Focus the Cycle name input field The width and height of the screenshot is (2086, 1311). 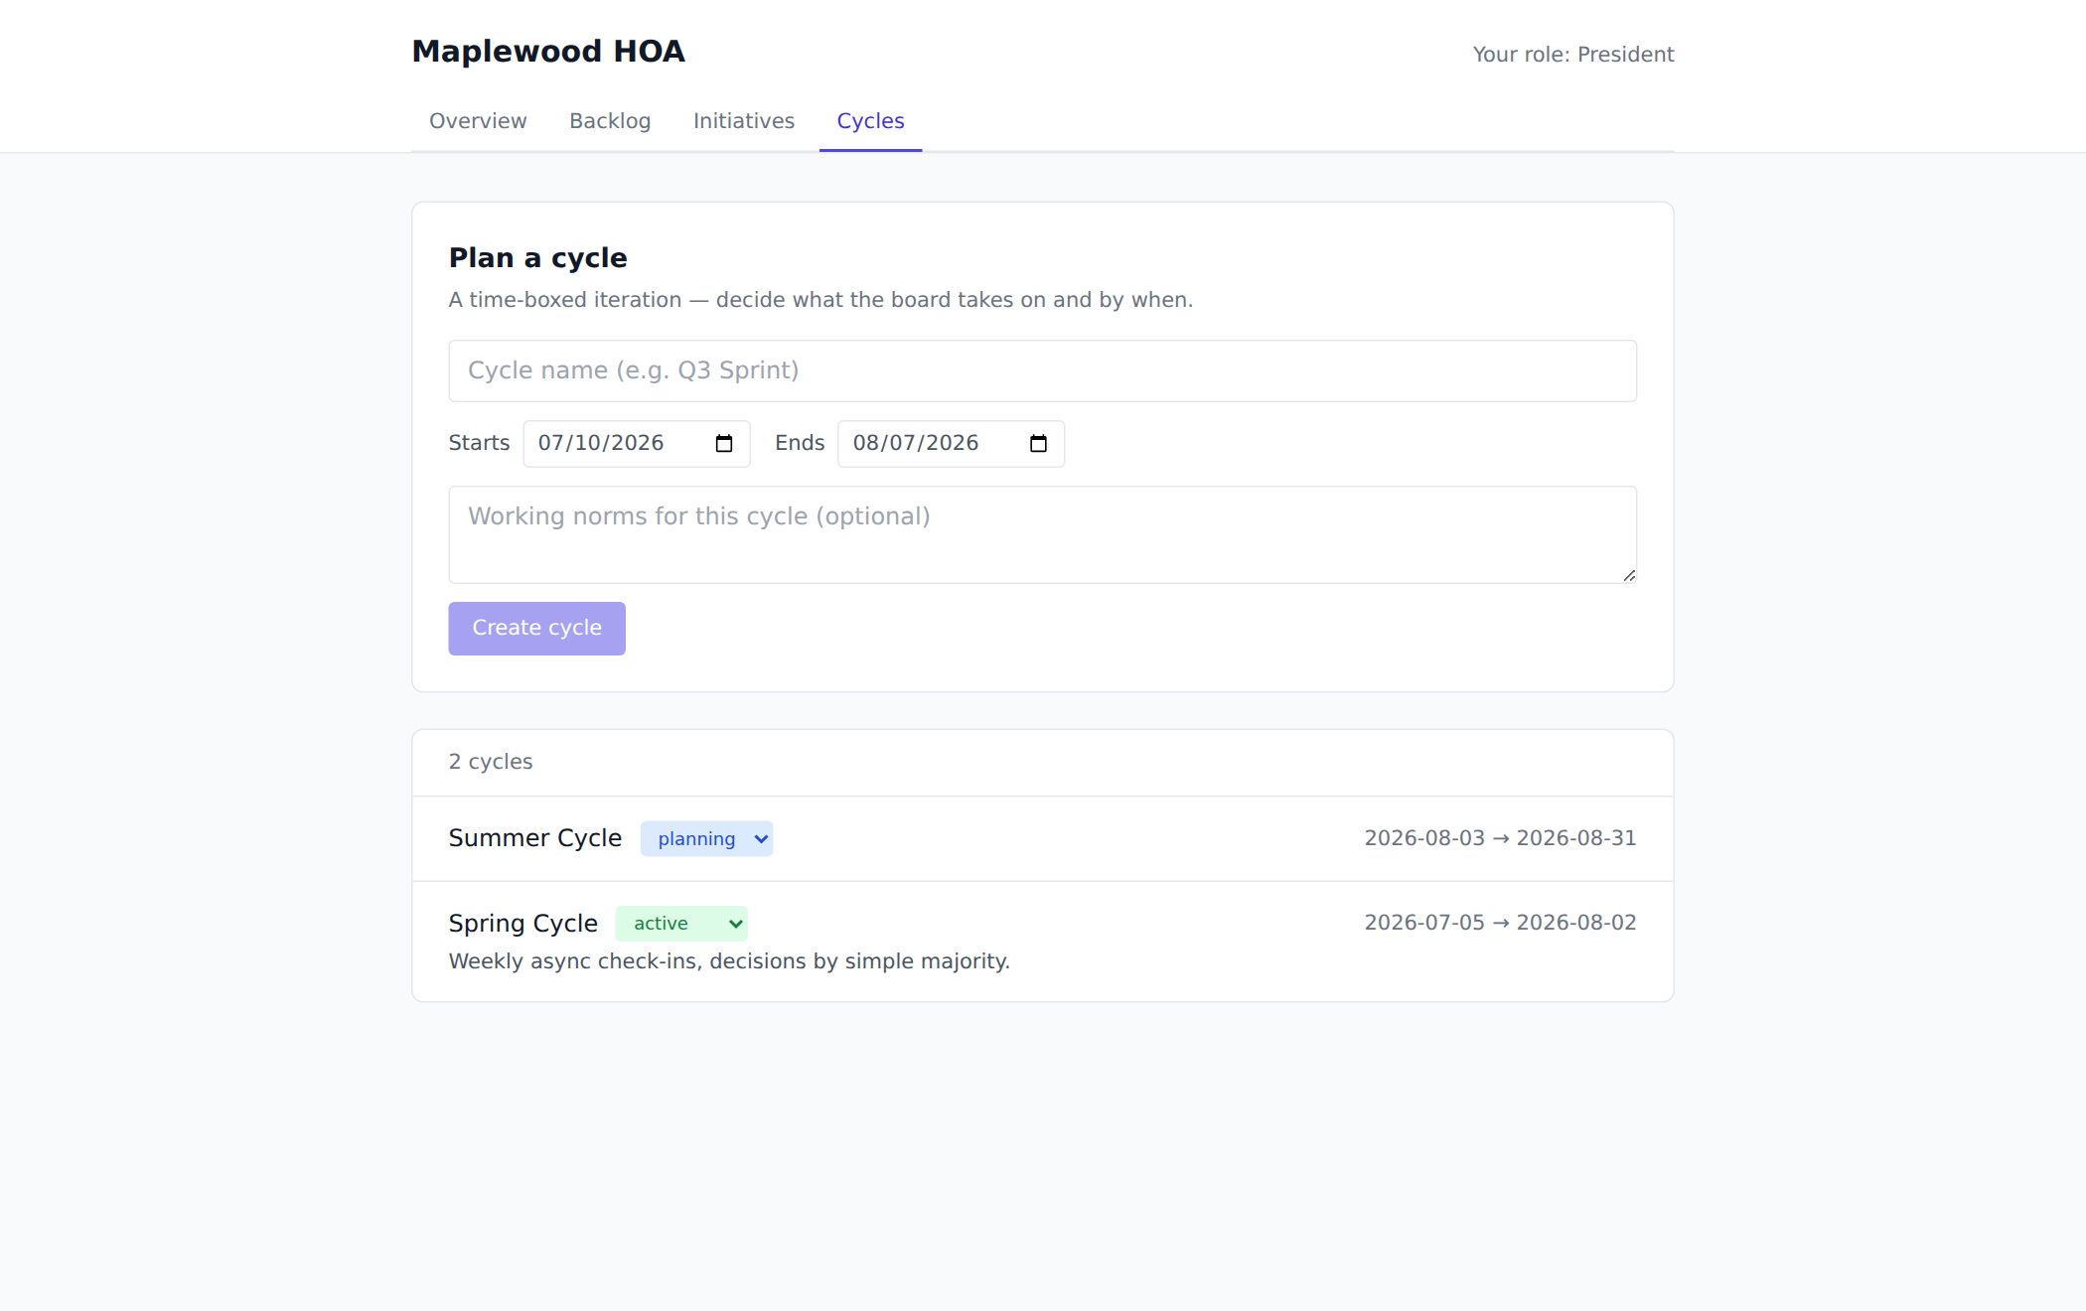click(1042, 370)
